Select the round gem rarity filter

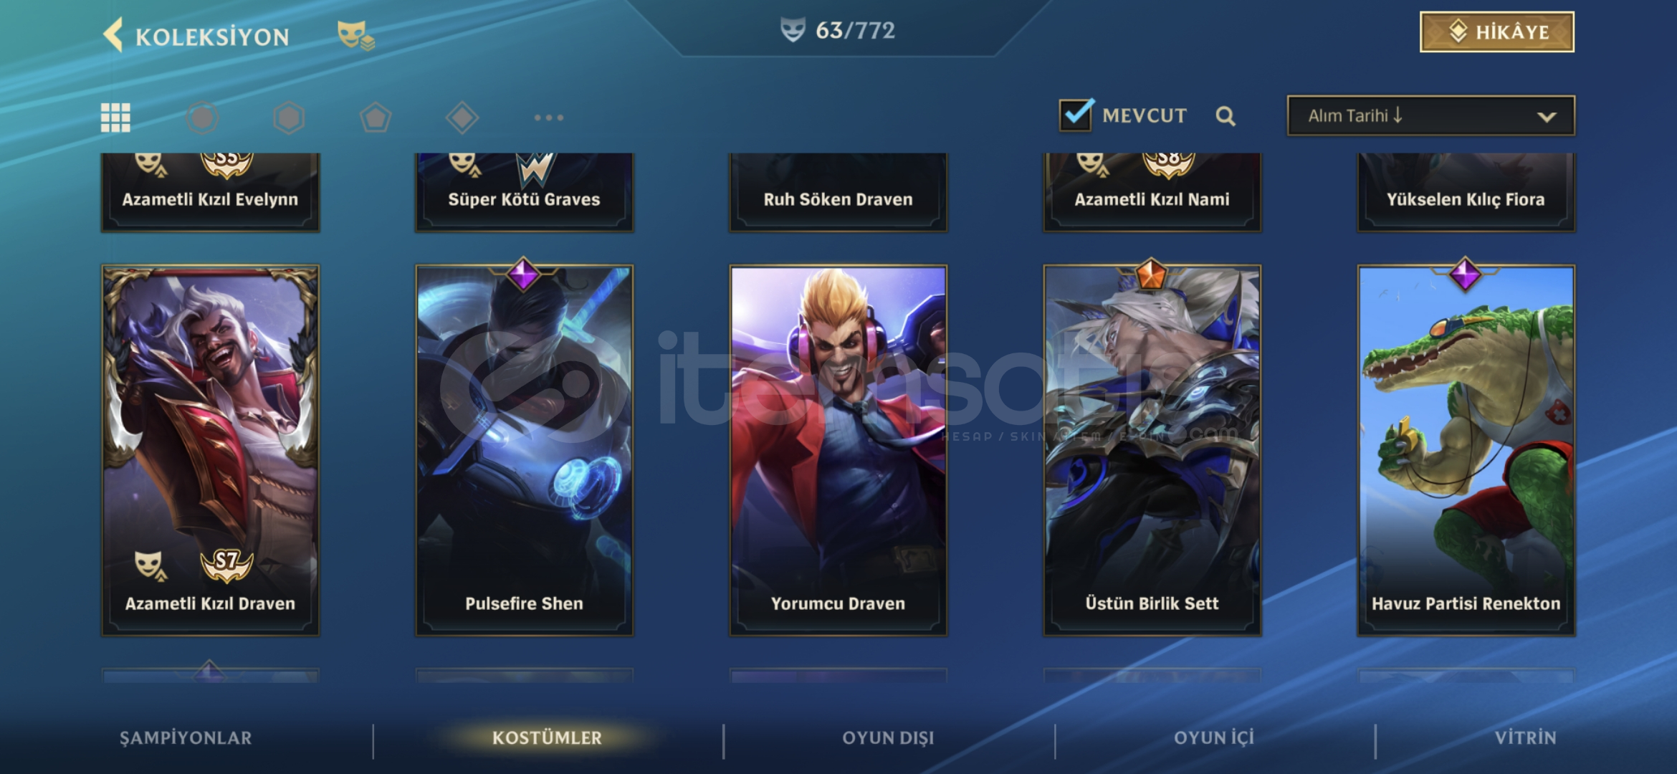click(x=202, y=118)
